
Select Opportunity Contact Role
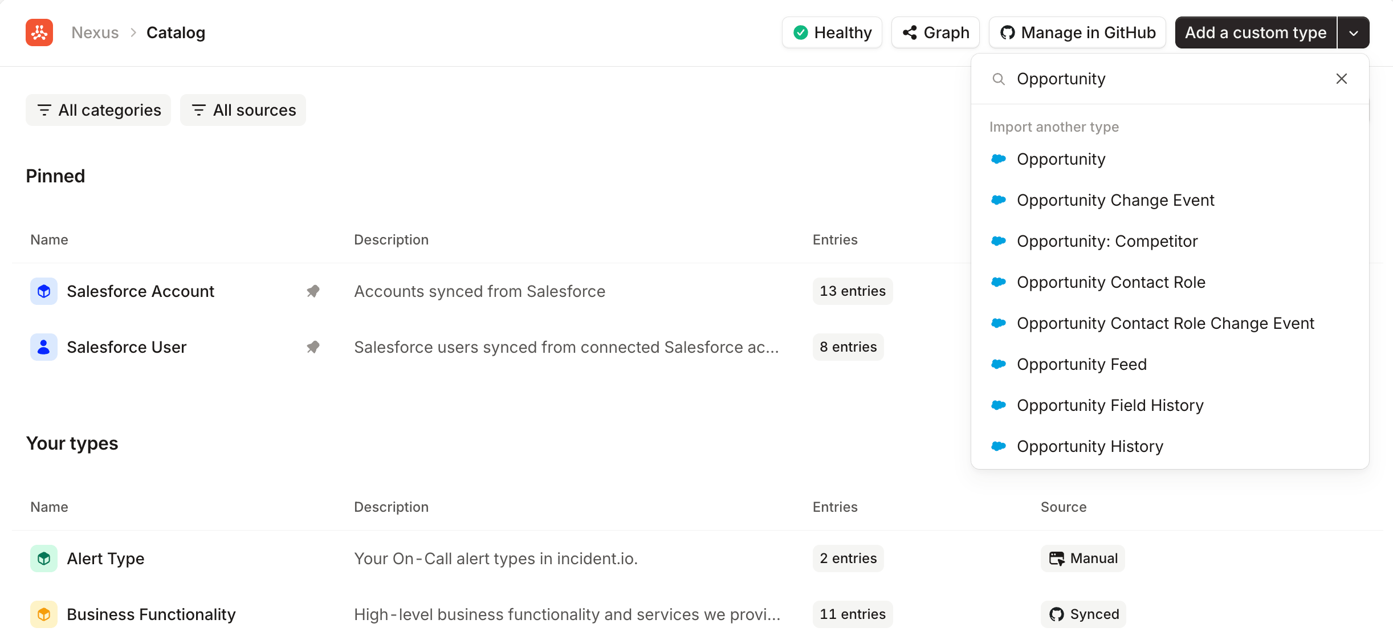pos(1170,282)
